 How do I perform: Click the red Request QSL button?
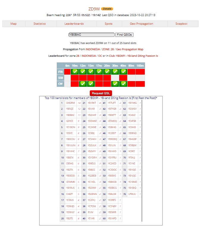click(x=101, y=93)
